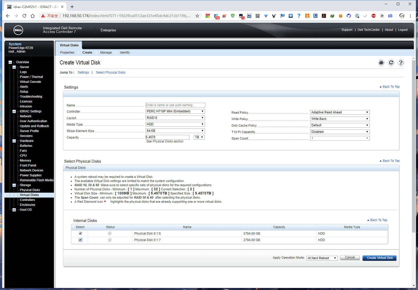Screen dimensions: 418x290
Task: Open the capacity unit TB dropdown
Action: [199, 137]
